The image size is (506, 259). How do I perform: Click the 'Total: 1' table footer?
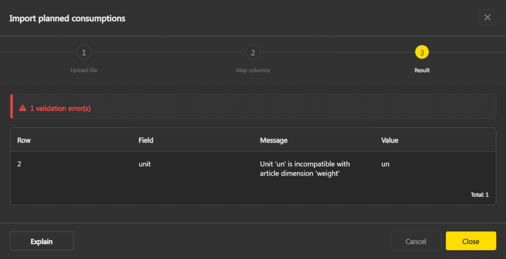[x=479, y=195]
